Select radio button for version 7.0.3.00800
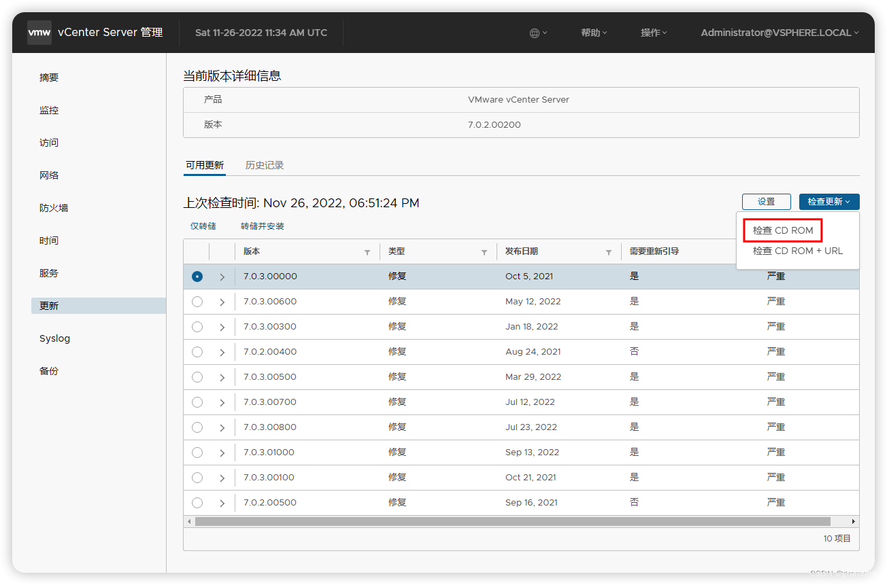Screen dimensions: 887x585 point(197,427)
